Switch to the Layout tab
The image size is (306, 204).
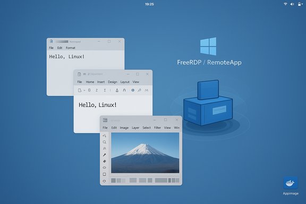(125, 82)
